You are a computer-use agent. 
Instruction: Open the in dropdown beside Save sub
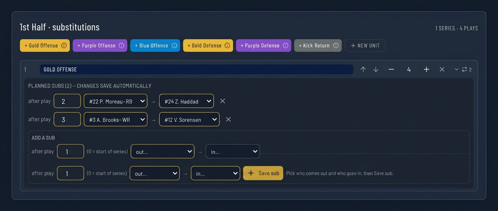(216, 173)
